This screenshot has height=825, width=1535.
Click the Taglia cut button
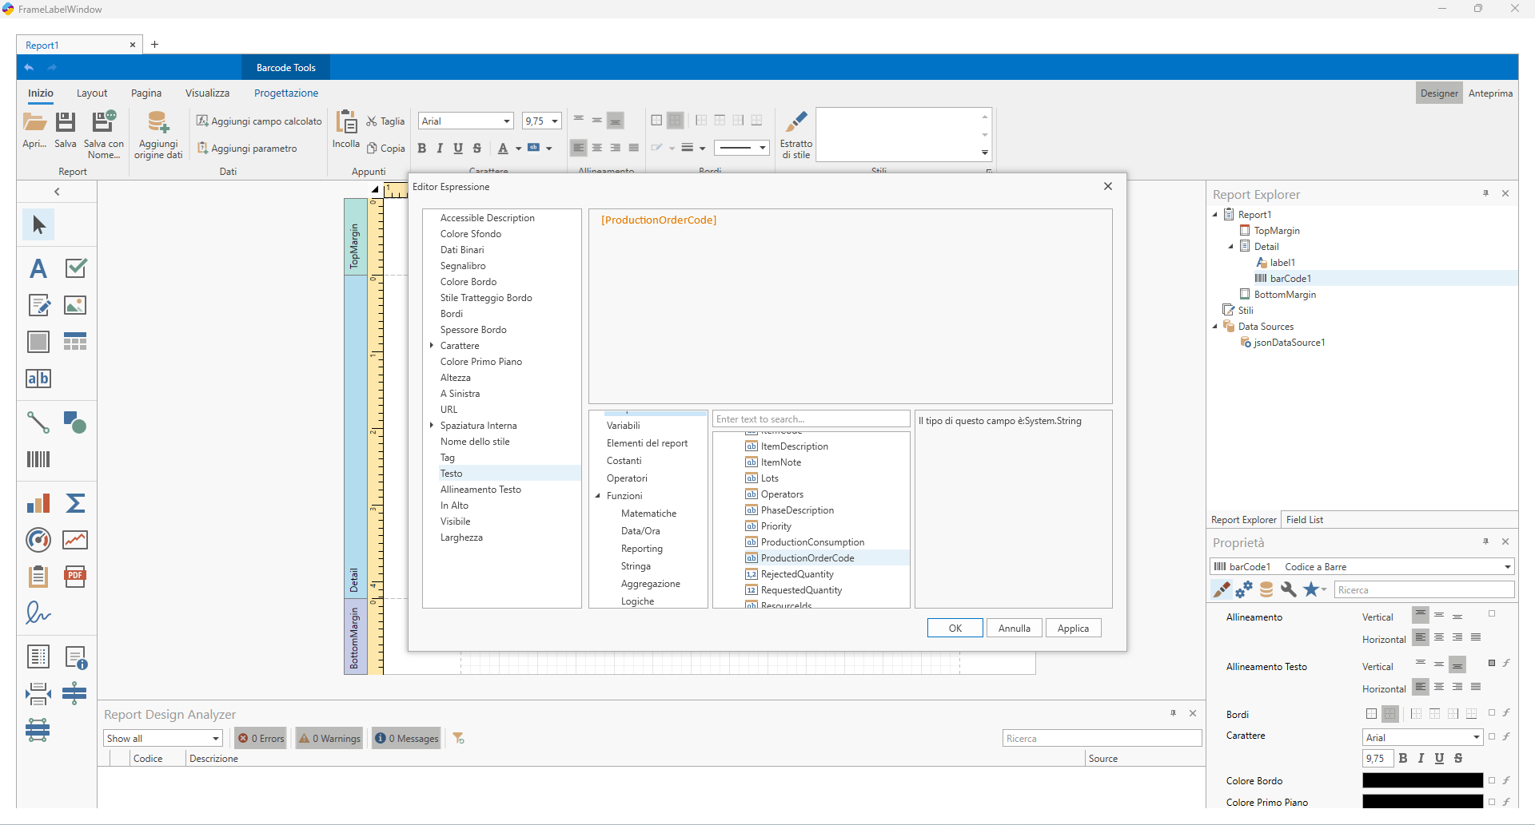point(385,121)
